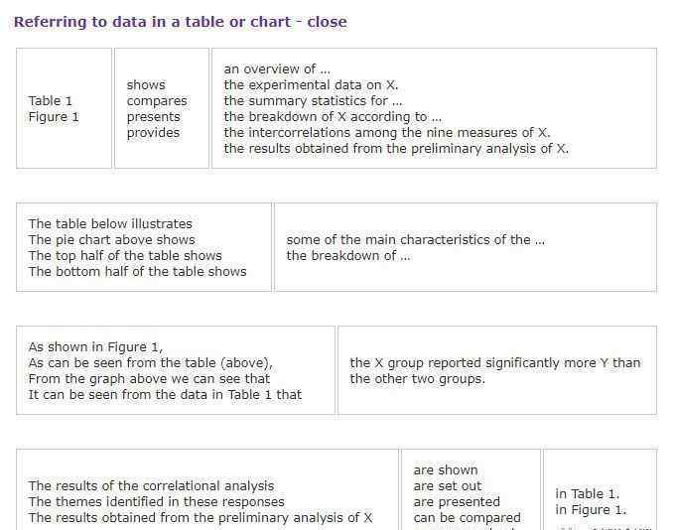This screenshot has width=674, height=530.
Task: Click the word 'provides' in the verb list
Action: pos(154,133)
